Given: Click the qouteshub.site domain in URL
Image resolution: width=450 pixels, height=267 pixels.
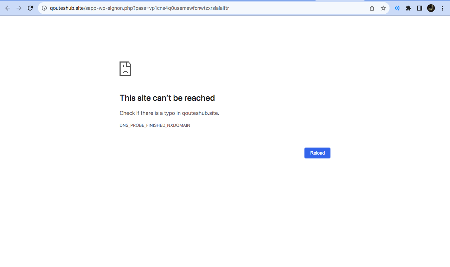Looking at the screenshot, I should (x=66, y=8).
